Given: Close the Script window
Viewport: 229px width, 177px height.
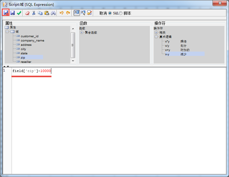Looking at the screenshot, I should click(220, 3).
